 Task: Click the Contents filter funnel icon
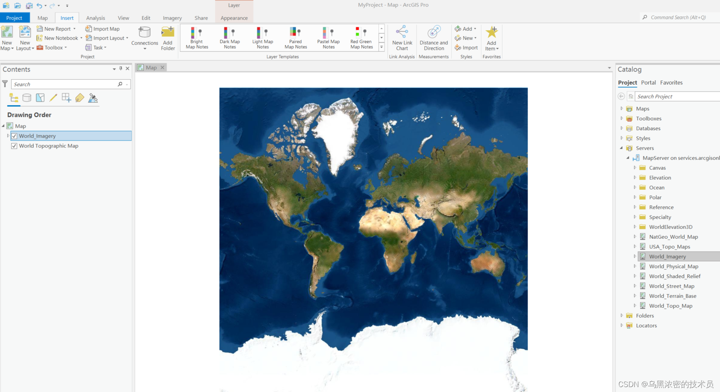5,84
